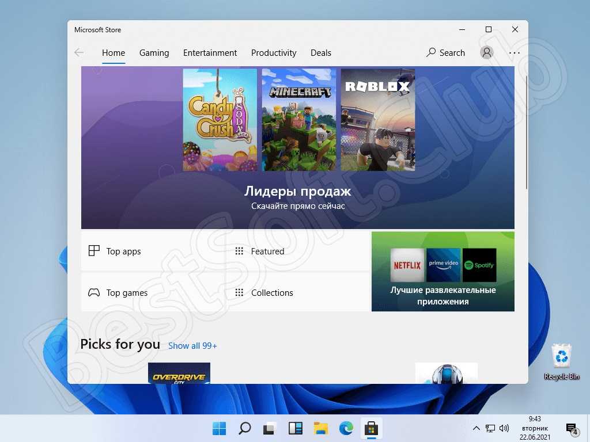
Task: Open the notification center icon
Action: tap(572, 429)
